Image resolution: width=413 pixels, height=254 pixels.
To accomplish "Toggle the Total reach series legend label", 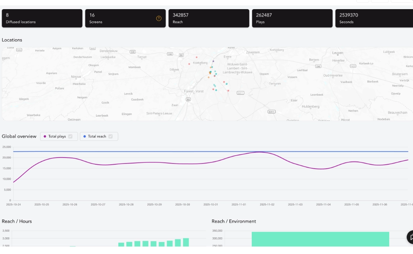I will pyautogui.click(x=97, y=137).
